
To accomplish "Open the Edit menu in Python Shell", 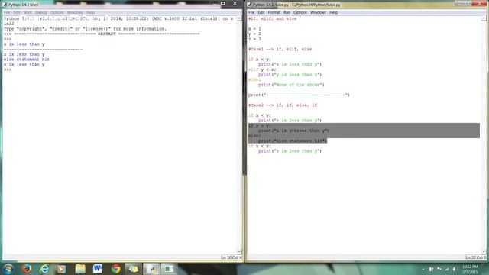I will [17, 12].
